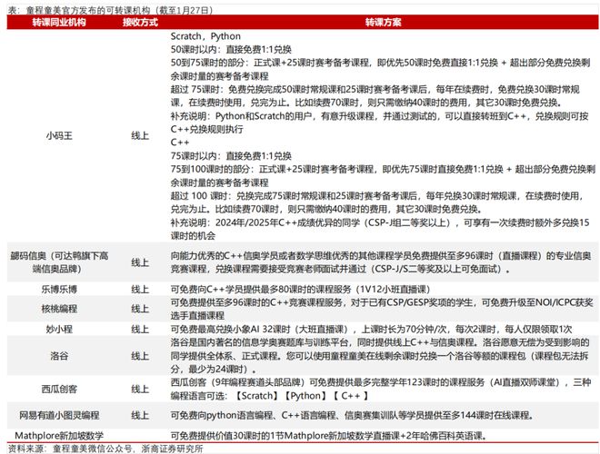Viewport: 600px width, 454px height.
Task: Click the plan text starting 向能力优秀的C++信奥学员
Action: tap(381, 262)
